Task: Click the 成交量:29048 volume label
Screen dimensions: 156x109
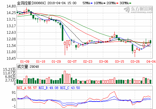Action: [x=28, y=67]
